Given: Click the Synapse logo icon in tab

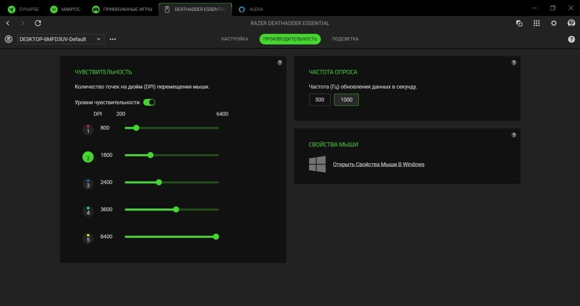Looking at the screenshot, I should 12,9.
